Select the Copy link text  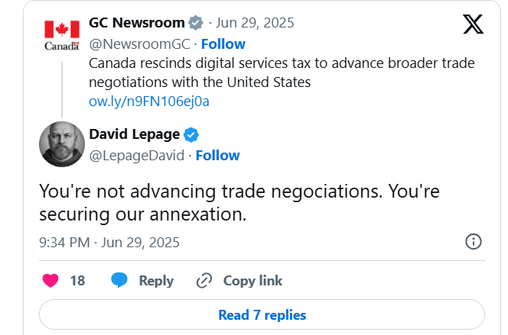(252, 281)
